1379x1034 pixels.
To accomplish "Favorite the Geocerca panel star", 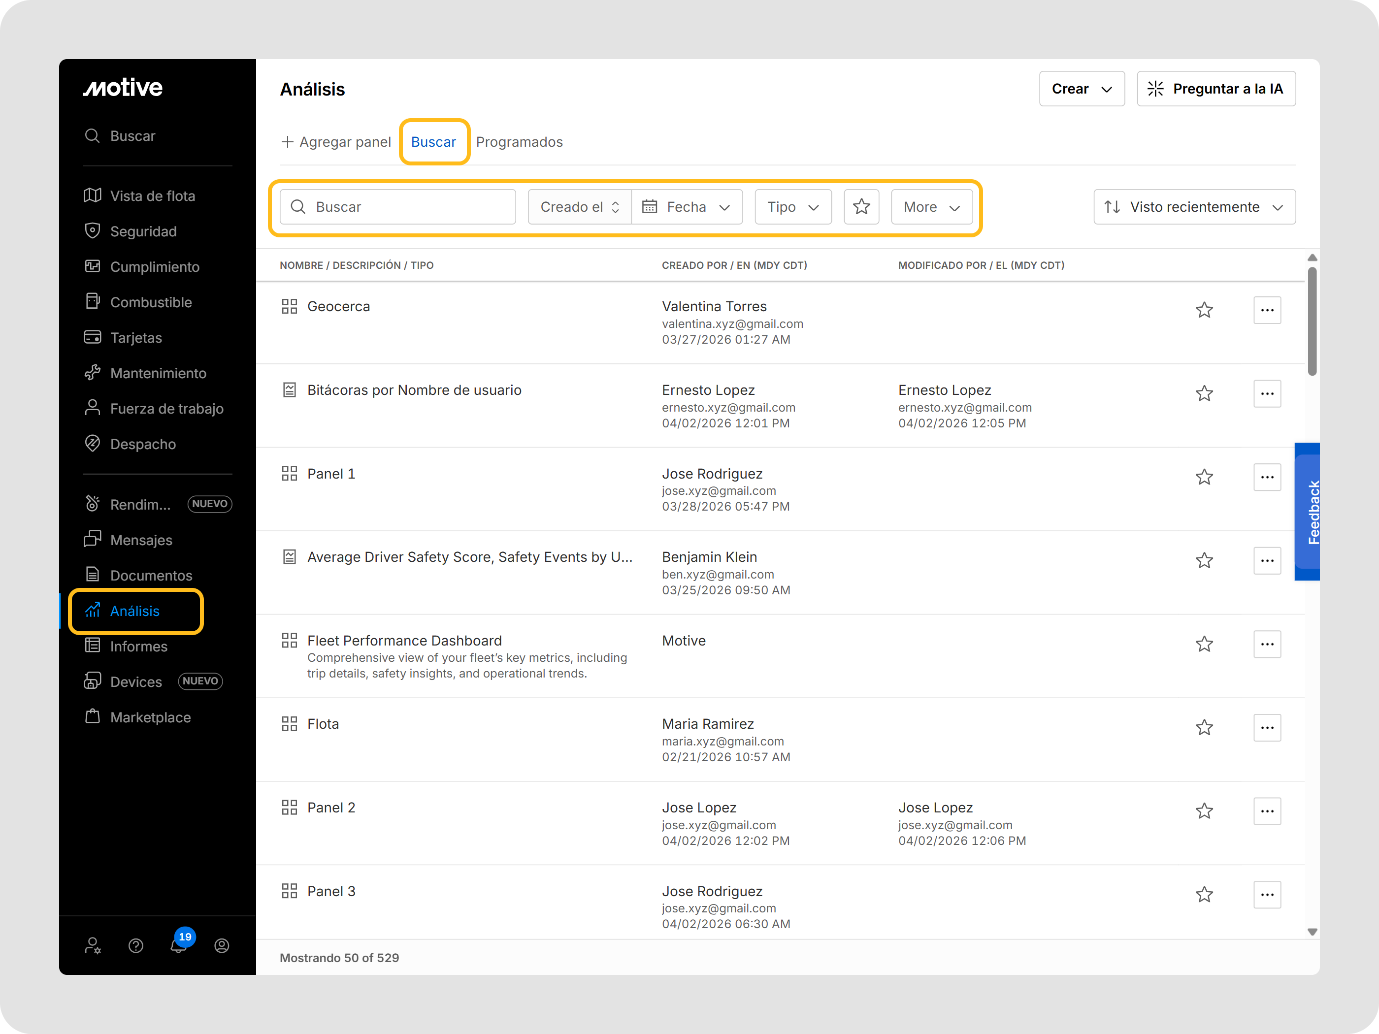I will point(1204,310).
